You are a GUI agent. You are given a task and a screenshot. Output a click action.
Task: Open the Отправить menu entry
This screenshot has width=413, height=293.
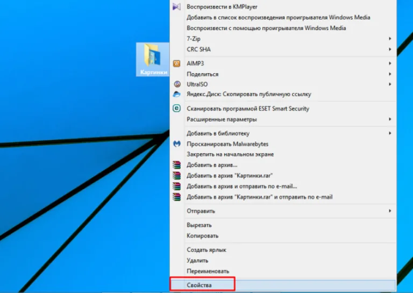click(x=283, y=211)
